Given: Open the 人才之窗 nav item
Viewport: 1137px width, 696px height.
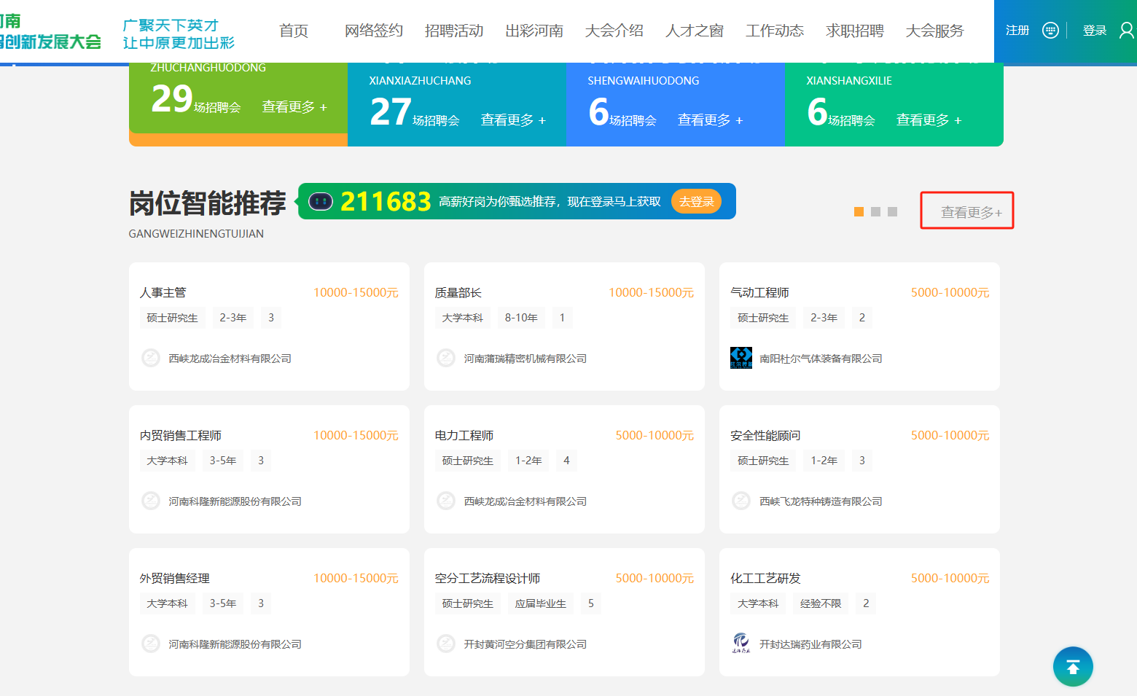Looking at the screenshot, I should [695, 31].
